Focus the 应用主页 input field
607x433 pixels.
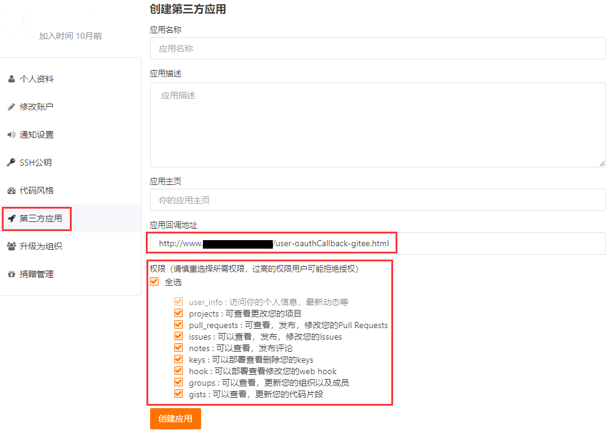377,200
